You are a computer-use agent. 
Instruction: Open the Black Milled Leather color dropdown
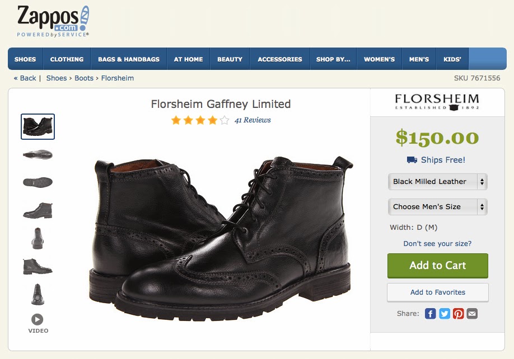click(x=437, y=181)
